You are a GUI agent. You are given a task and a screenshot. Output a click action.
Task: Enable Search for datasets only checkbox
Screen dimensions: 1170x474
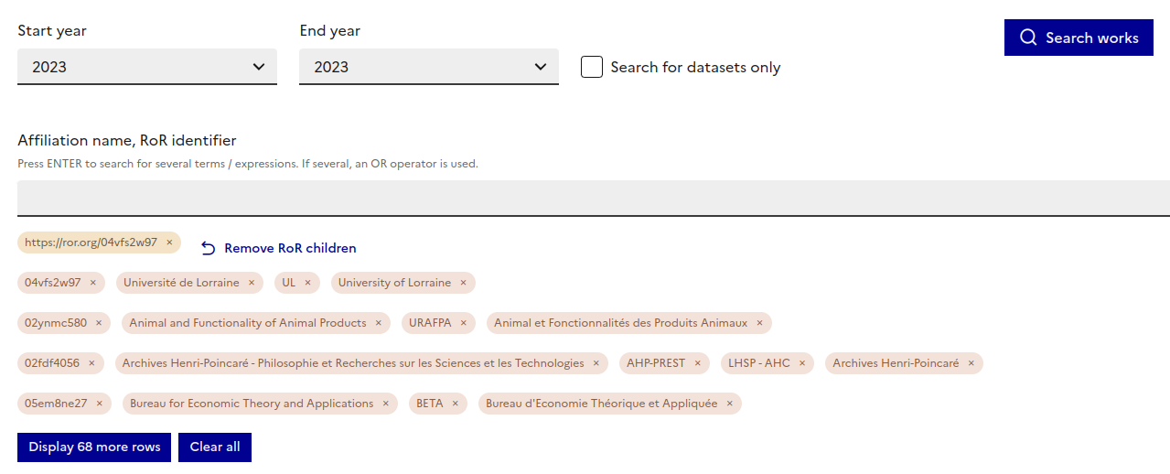click(592, 67)
